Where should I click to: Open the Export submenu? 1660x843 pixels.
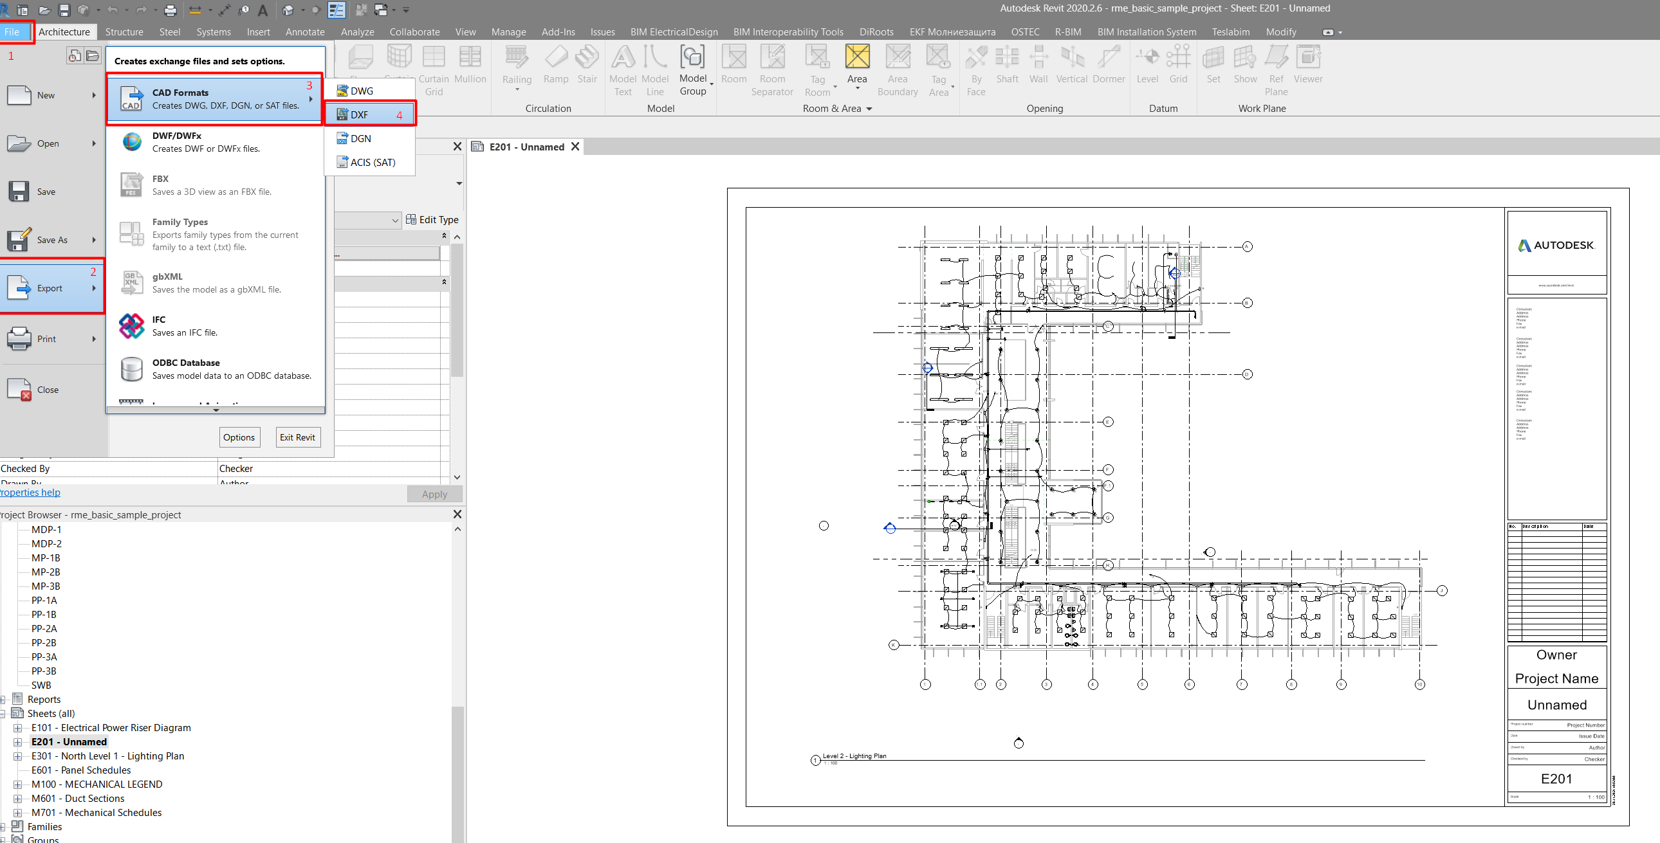[x=51, y=288]
